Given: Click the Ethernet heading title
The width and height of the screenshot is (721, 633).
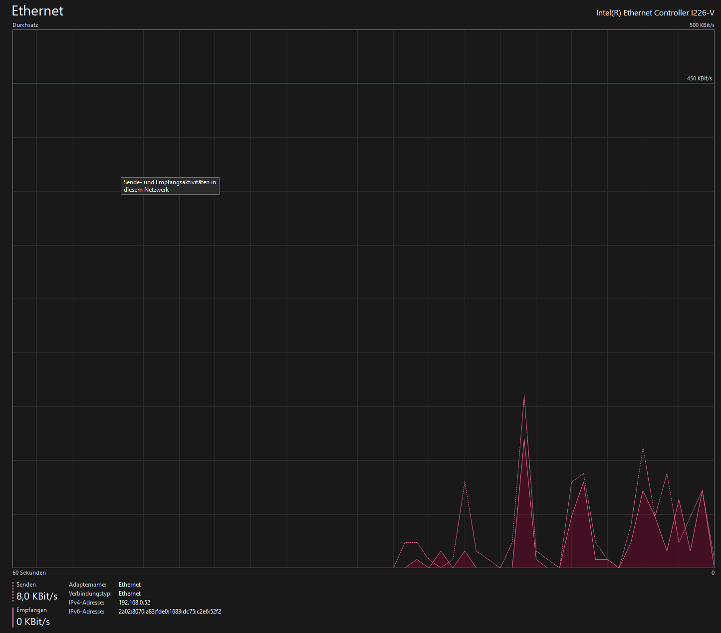Looking at the screenshot, I should coord(37,11).
